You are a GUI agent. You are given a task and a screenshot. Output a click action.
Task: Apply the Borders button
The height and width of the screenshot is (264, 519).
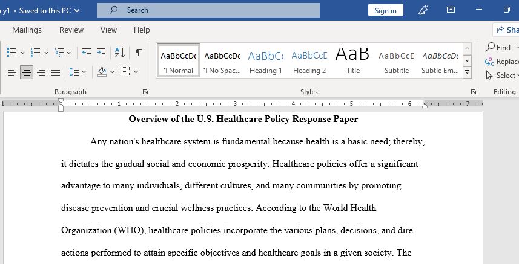(x=125, y=72)
